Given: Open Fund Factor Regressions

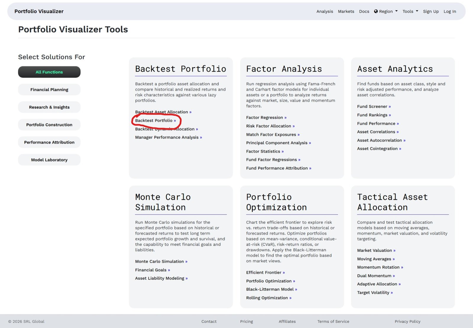Looking at the screenshot, I should (273, 160).
